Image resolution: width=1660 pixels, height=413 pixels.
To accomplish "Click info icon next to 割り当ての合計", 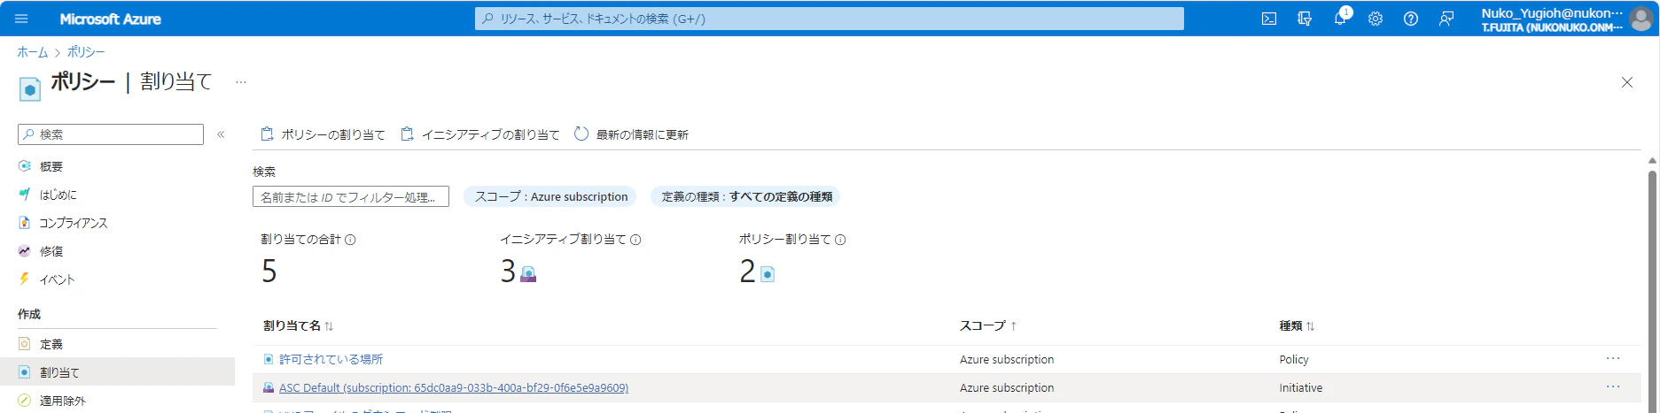I will (x=350, y=240).
